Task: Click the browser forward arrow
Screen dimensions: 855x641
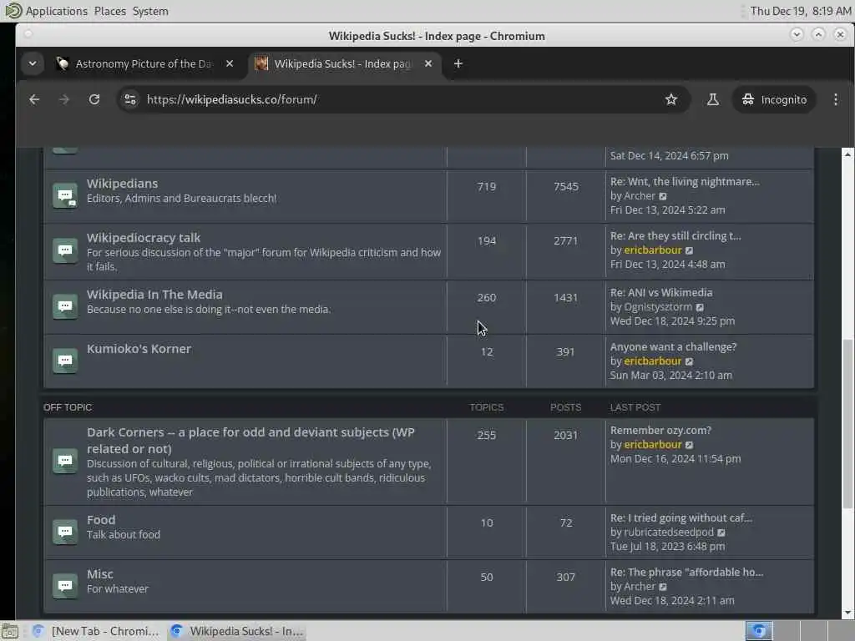Action: 64,99
